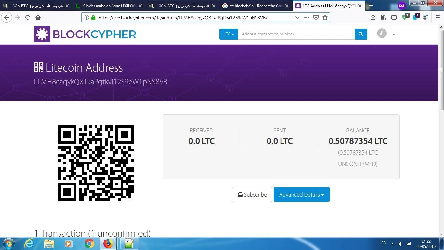The image size is (444, 250).
Task: Switch to the second BCN BTC tab
Action: tap(182, 6)
